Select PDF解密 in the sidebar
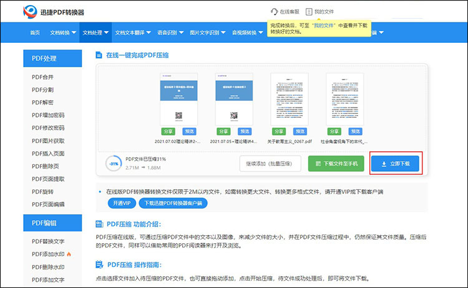The width and height of the screenshot is (468, 288). tap(42, 103)
